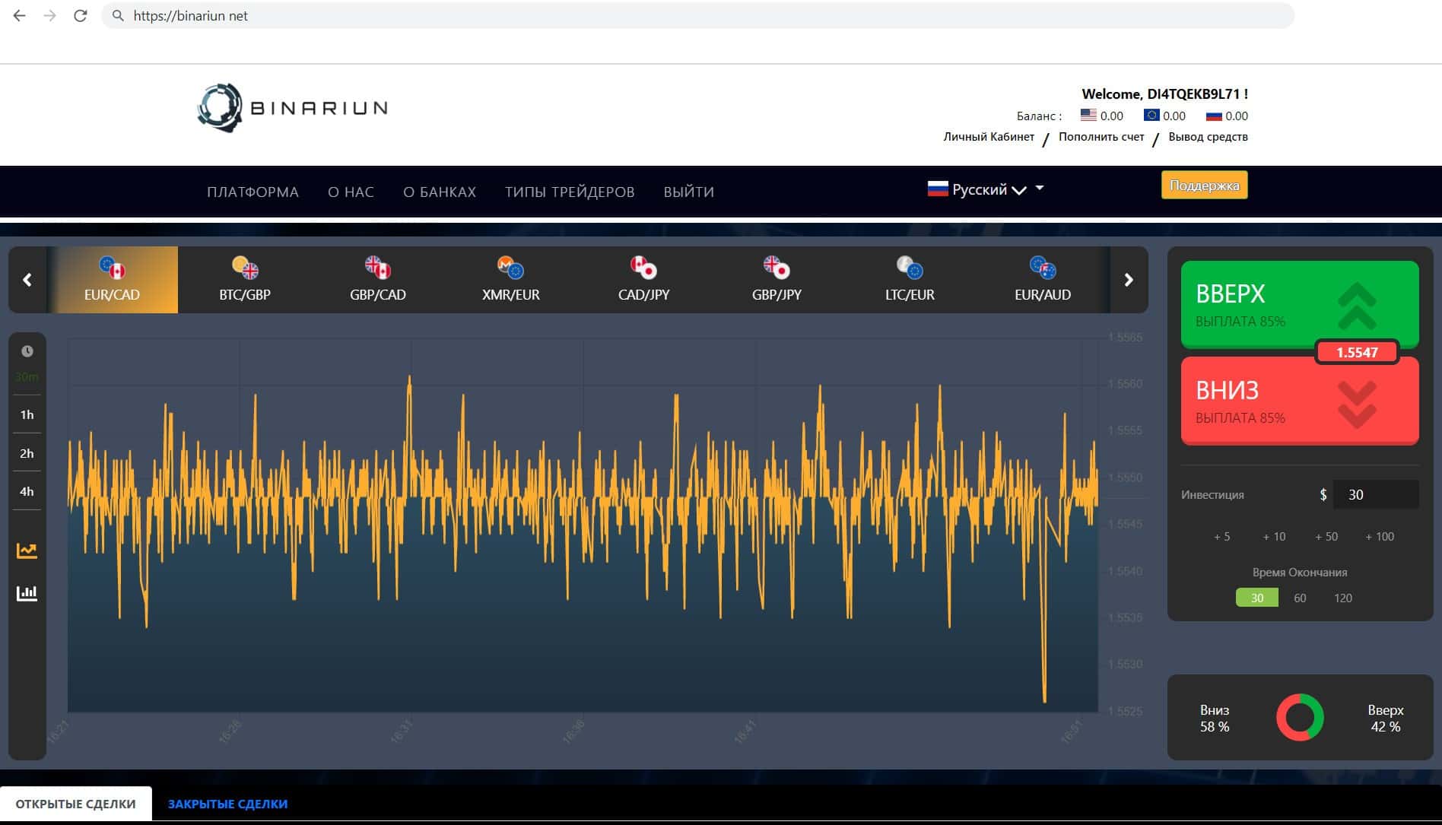The image size is (1442, 825).
Task: Click the Поддержка support button
Action: coord(1204,186)
